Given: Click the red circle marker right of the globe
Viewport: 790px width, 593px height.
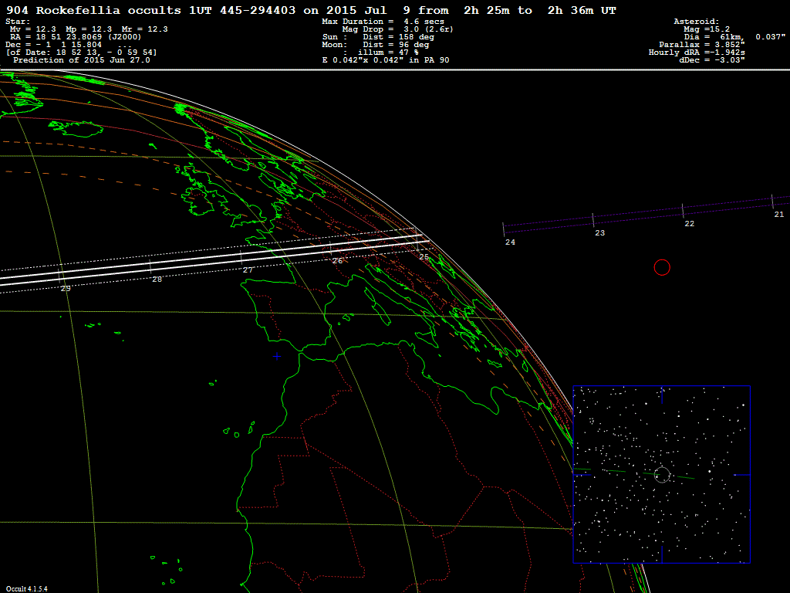Looking at the screenshot, I should (662, 267).
